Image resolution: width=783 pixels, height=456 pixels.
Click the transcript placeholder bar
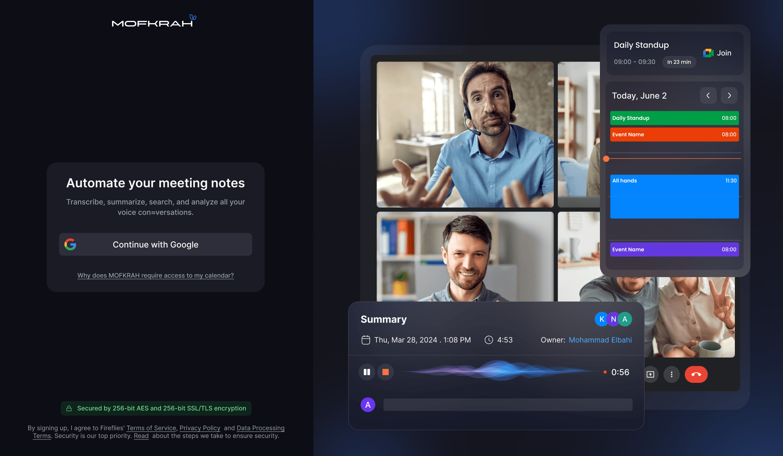point(508,405)
